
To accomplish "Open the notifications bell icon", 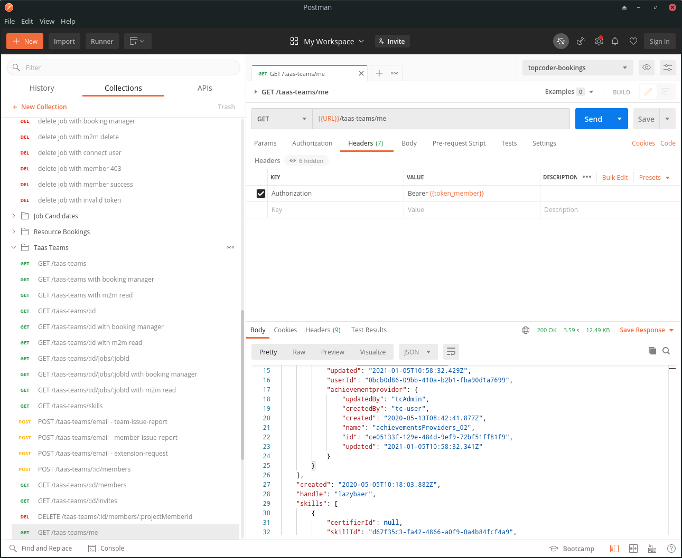I will [x=615, y=41].
